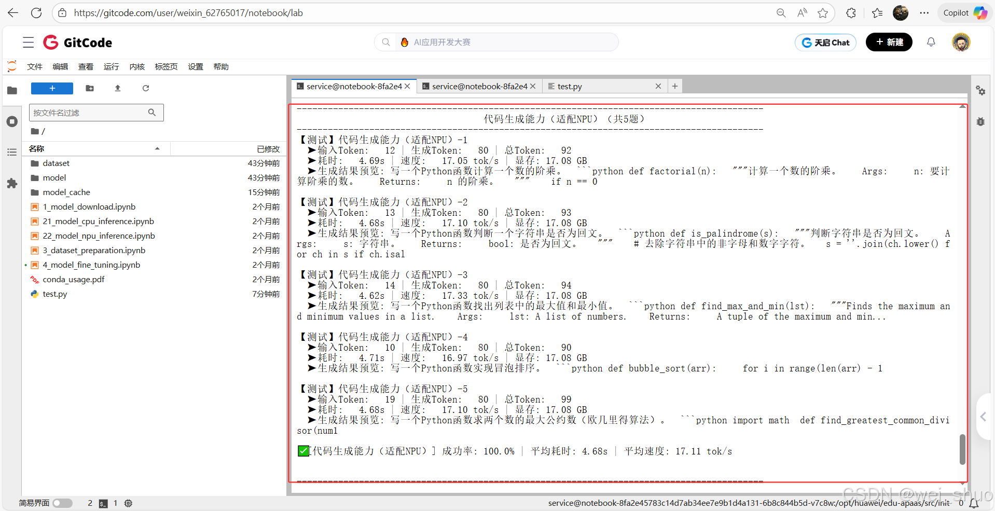Image resolution: width=995 pixels, height=511 pixels.
Task: Click terminal count icon in status bar
Action: (103, 503)
